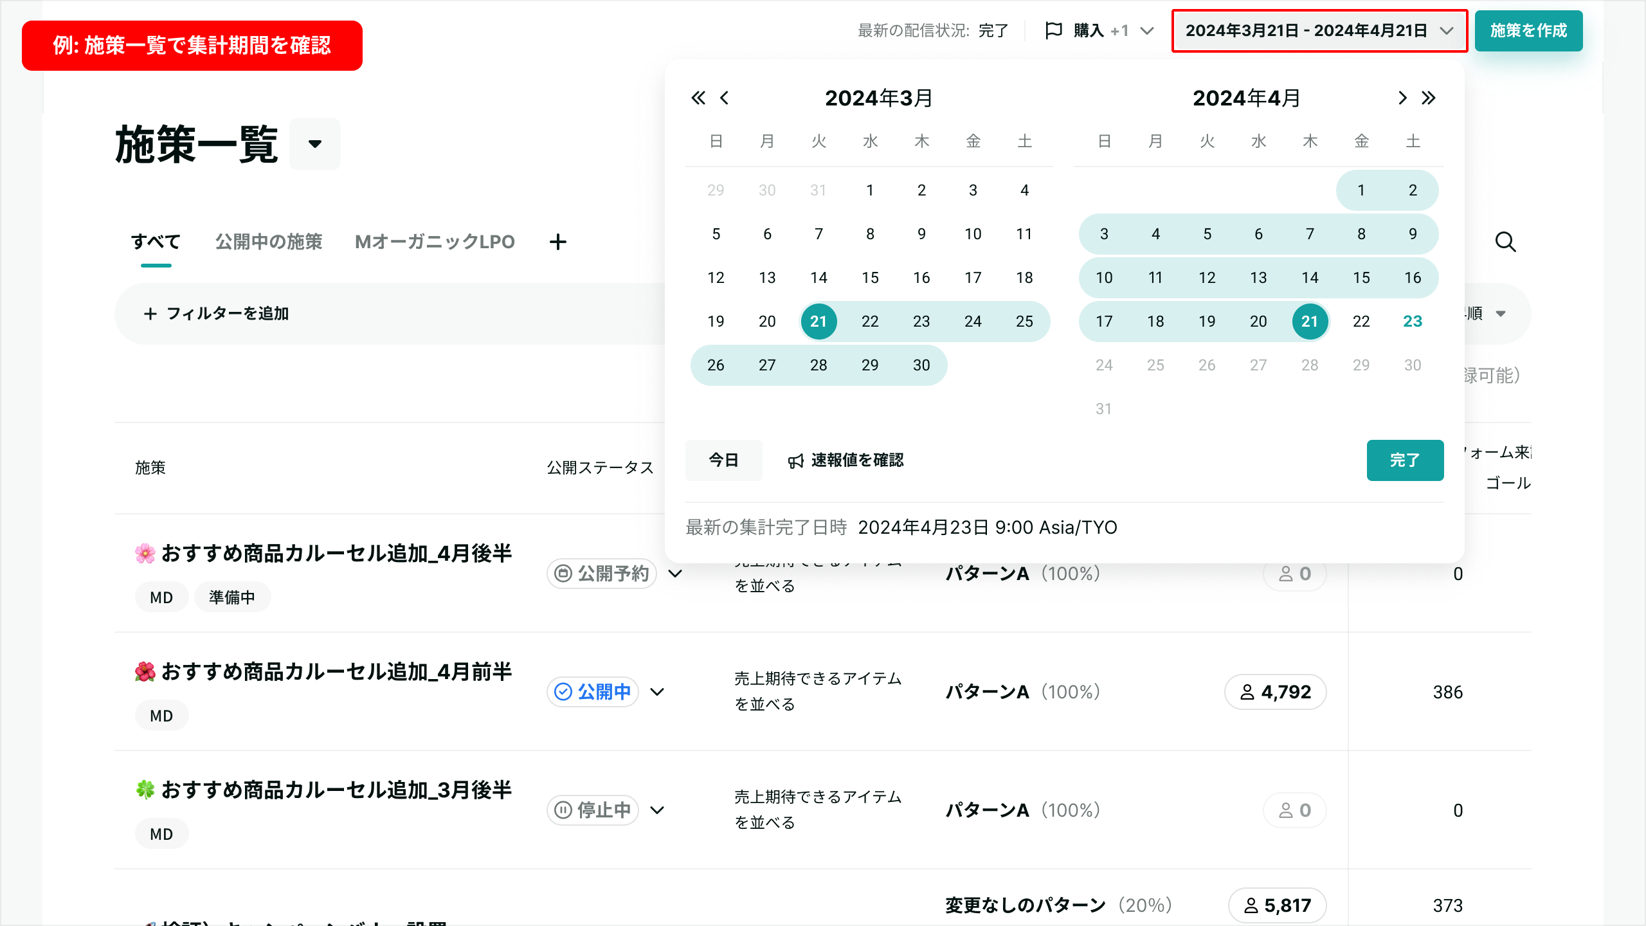1646x926 pixels.
Task: Go to previous month in calendar
Action: point(725,98)
